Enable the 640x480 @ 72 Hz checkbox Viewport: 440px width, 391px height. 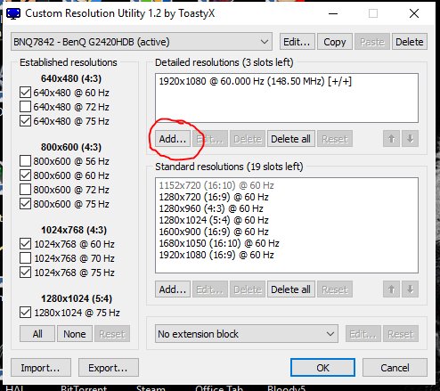tap(25, 107)
